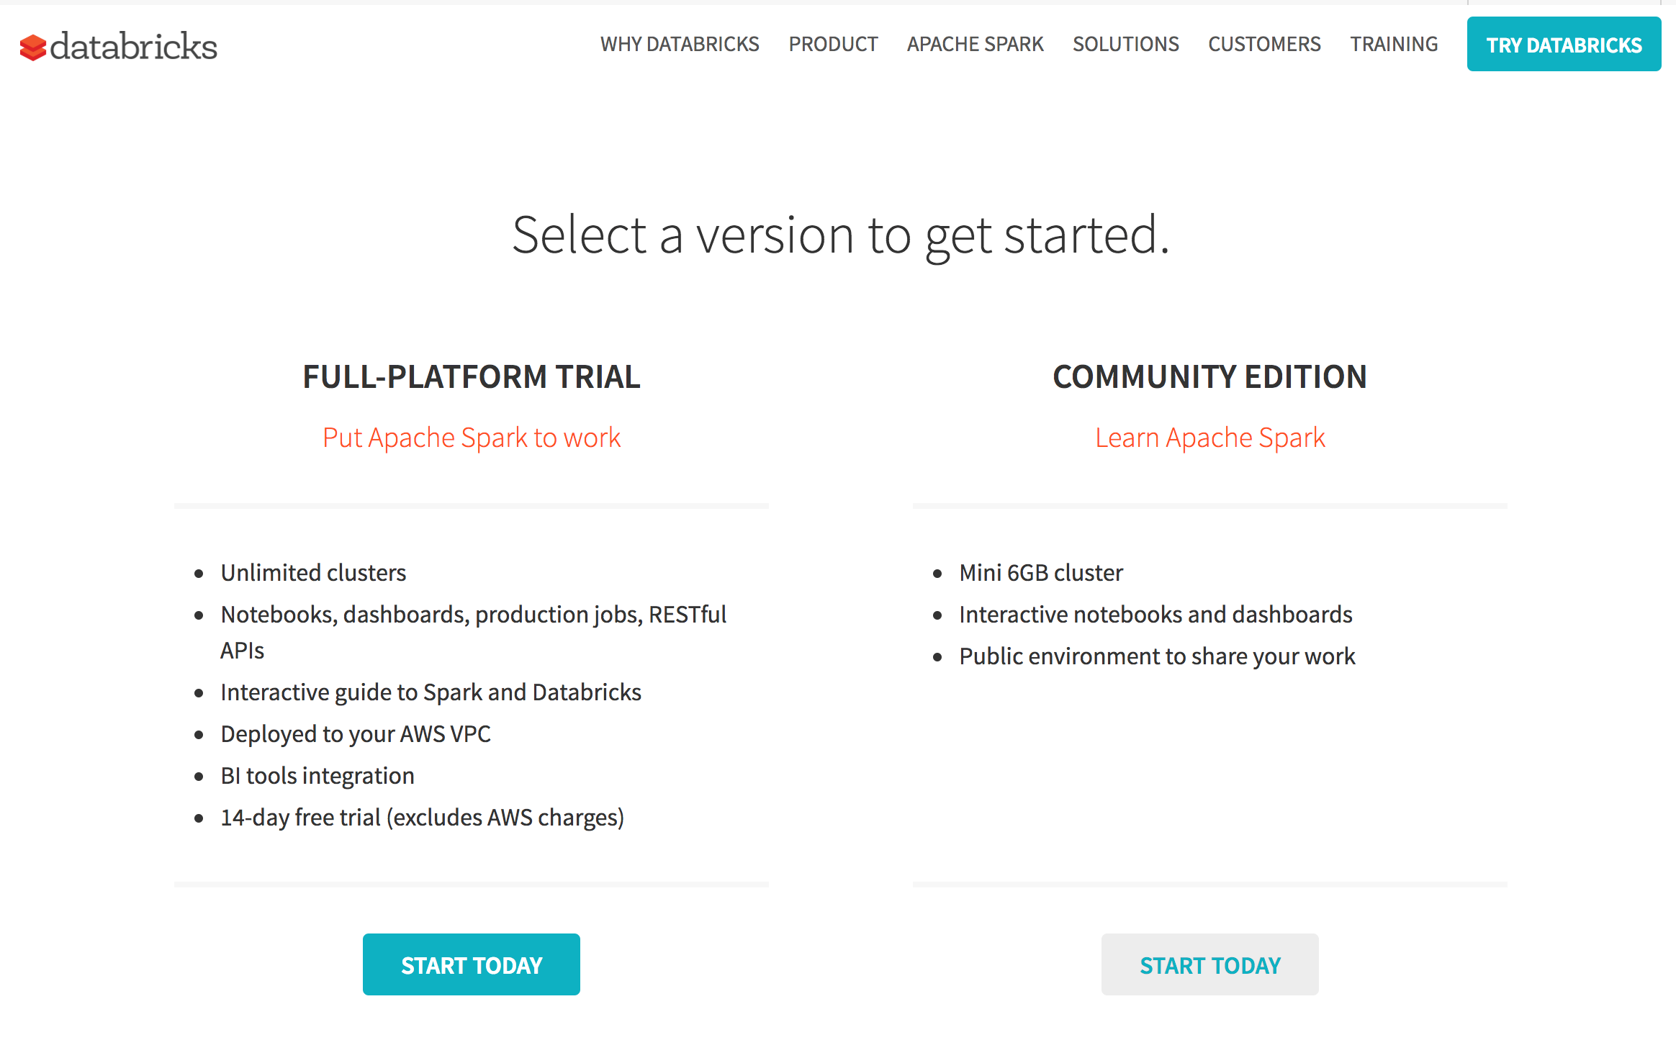
Task: Open the PRODUCT menu item
Action: (x=833, y=45)
